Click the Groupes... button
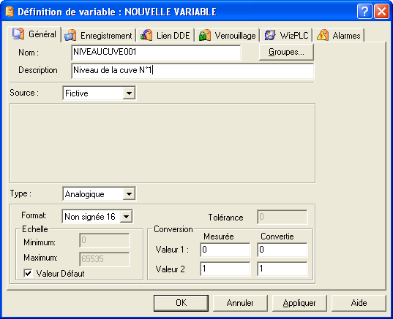The image size is (393, 319). click(x=286, y=52)
